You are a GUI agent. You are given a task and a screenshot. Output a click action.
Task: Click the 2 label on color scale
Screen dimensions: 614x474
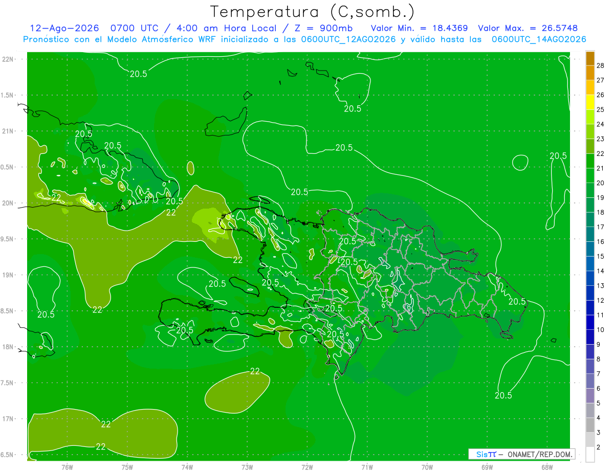pos(599,447)
